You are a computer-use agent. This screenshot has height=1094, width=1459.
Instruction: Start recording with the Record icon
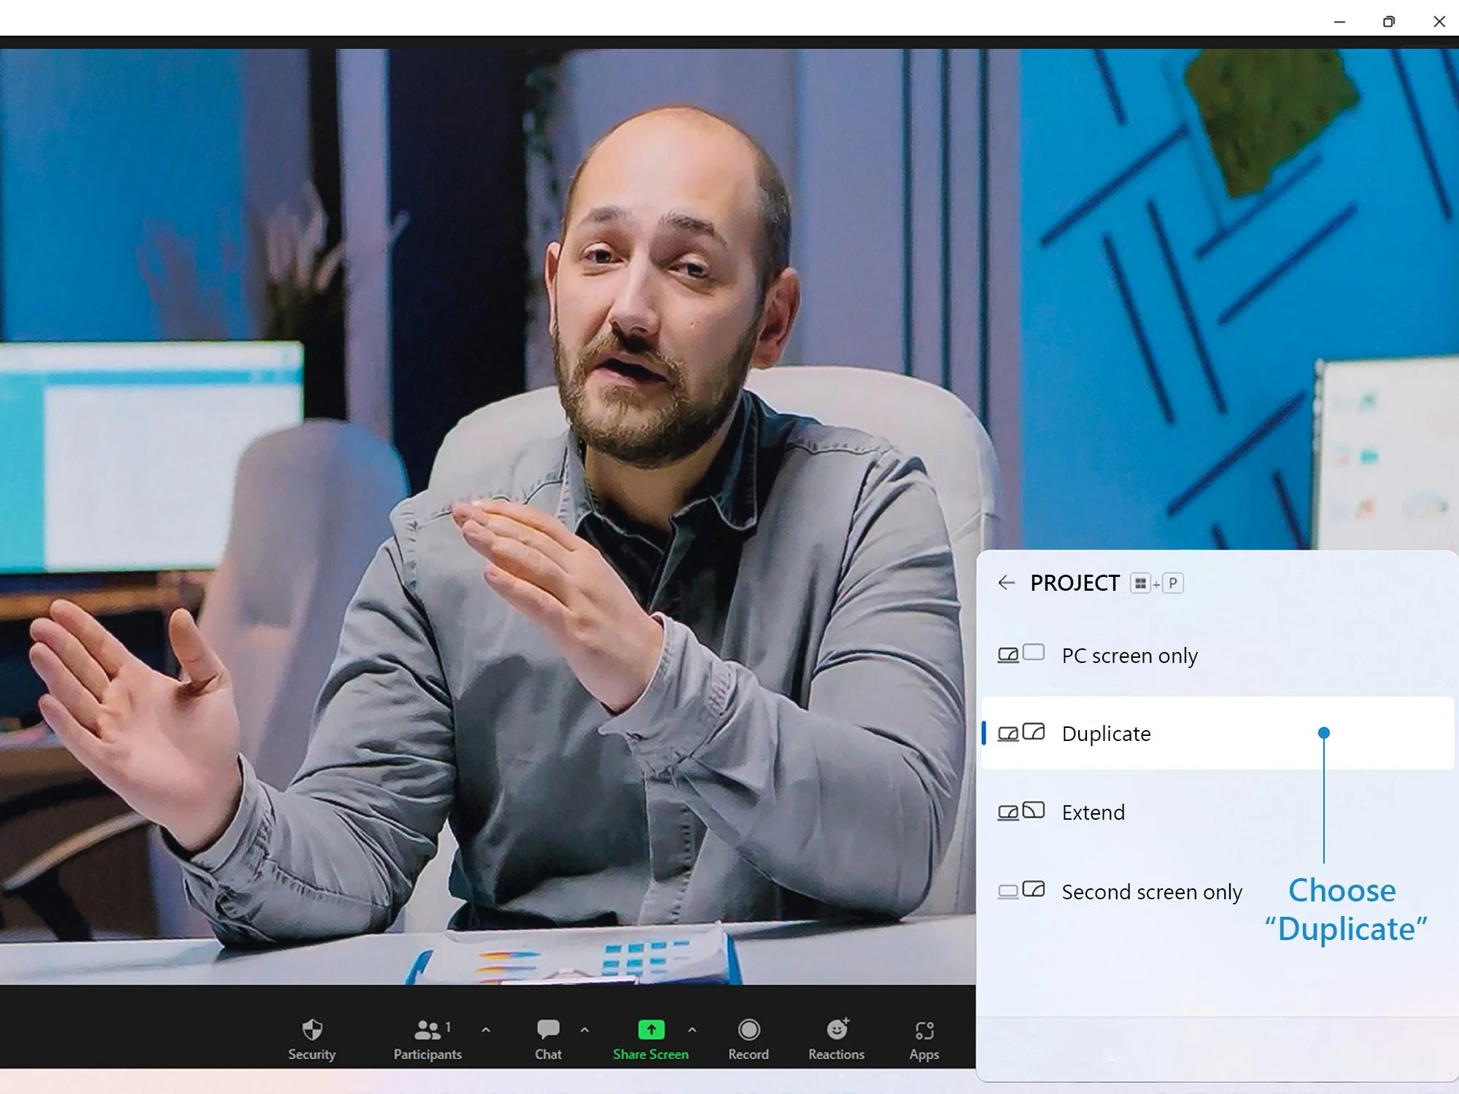click(x=748, y=1029)
